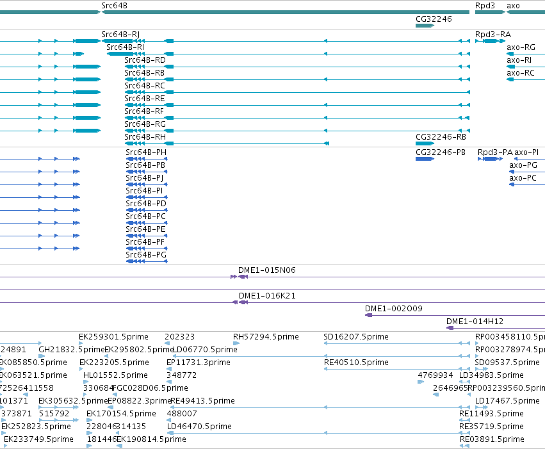Select clone DME1-002O09
545x449 pixels.
coord(393,309)
